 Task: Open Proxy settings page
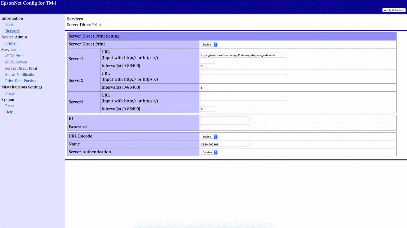tap(10, 93)
